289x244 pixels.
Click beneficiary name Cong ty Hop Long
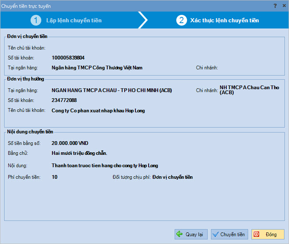pos(98,111)
